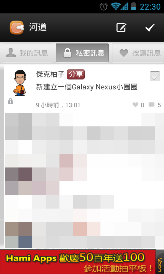Open the comment bubble showing 5 replies
Image resolution: width=164 pixels, height=274 pixels.
click(x=151, y=105)
